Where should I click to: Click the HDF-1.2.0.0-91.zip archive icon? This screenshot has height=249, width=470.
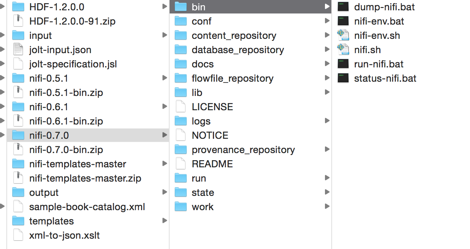coord(18,21)
